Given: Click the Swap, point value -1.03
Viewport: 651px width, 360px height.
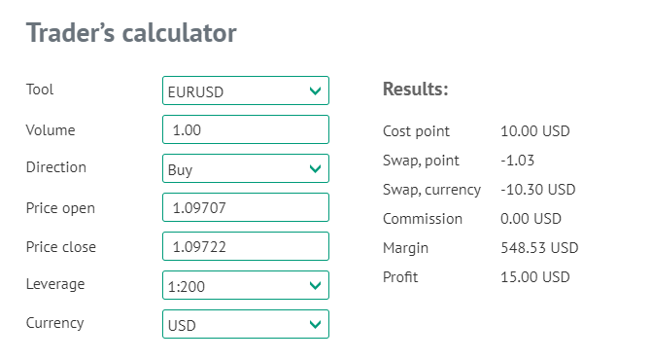Looking at the screenshot, I should 517,161.
